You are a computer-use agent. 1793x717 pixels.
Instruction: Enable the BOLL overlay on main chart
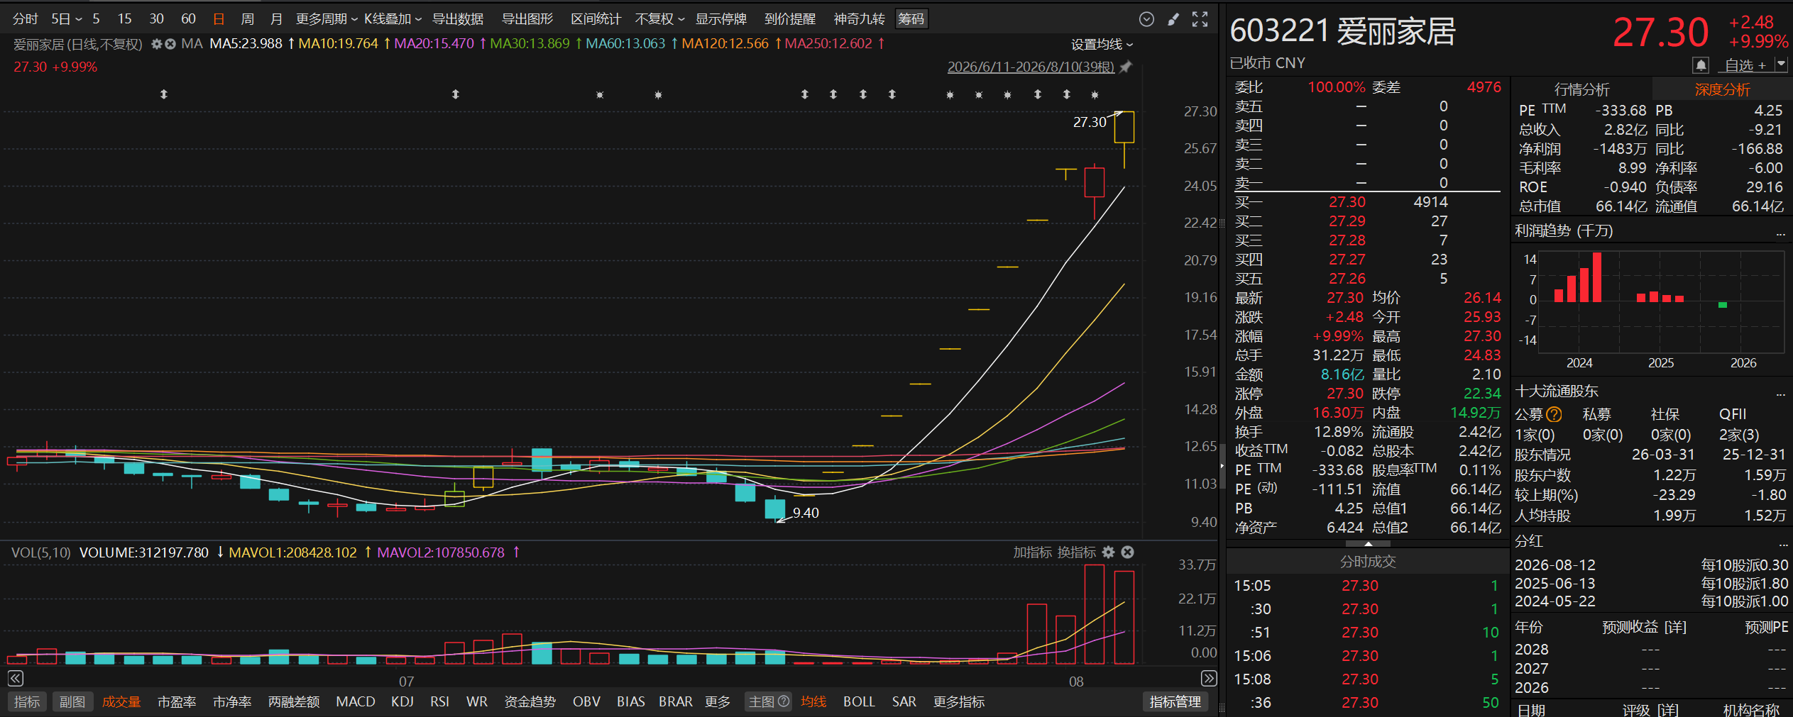[859, 701]
